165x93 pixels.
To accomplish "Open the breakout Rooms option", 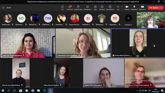I will pos(102,8).
